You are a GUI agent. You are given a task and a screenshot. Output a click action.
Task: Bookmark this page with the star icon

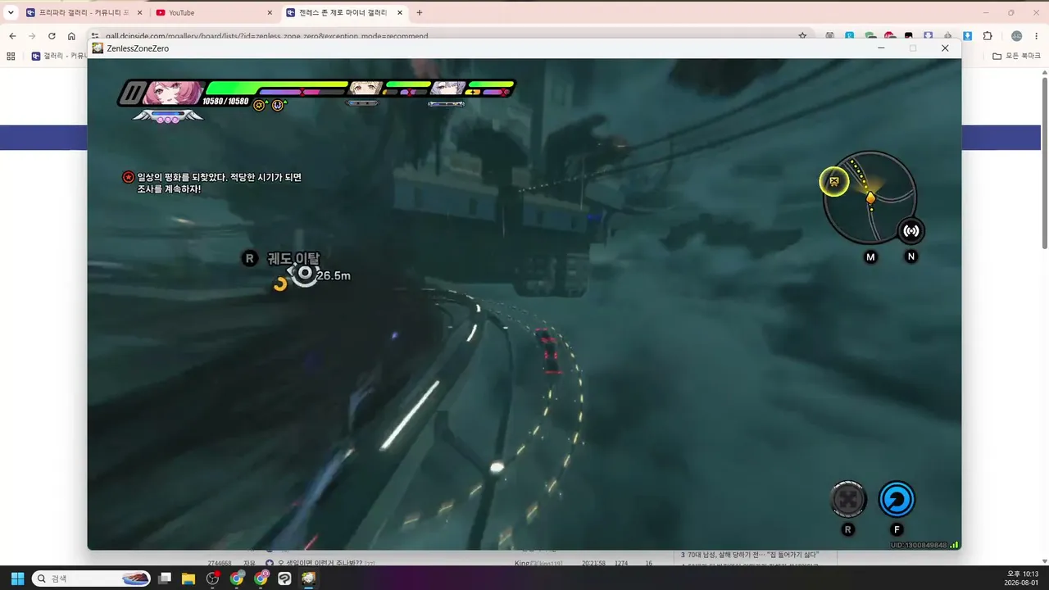pyautogui.click(x=802, y=36)
